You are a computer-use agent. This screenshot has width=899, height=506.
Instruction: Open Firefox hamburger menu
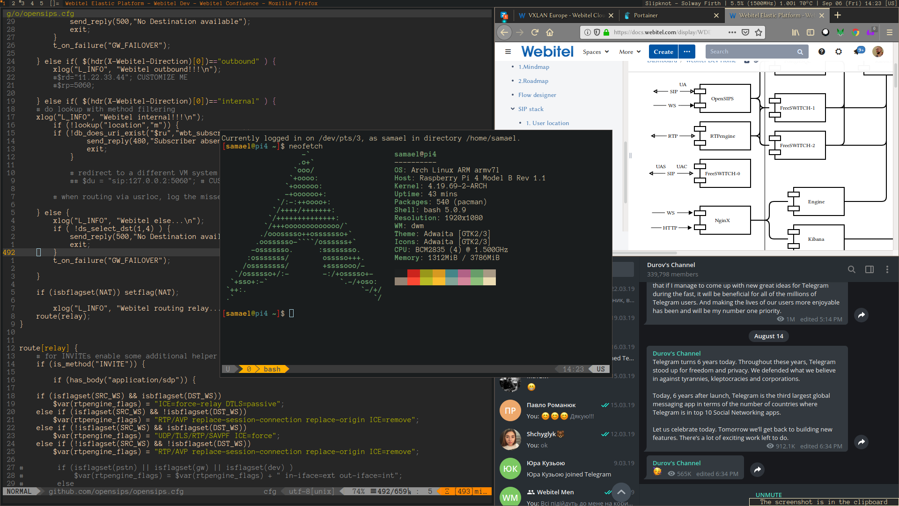coord(890,32)
